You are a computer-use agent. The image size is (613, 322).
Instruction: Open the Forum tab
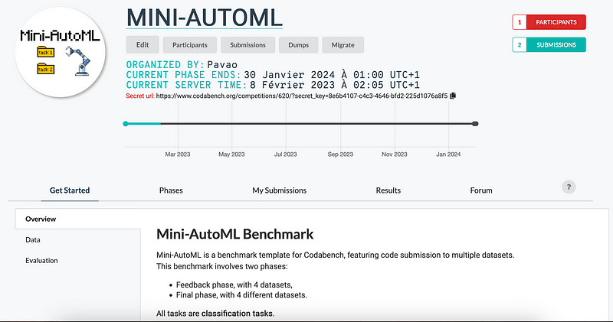[x=480, y=190]
